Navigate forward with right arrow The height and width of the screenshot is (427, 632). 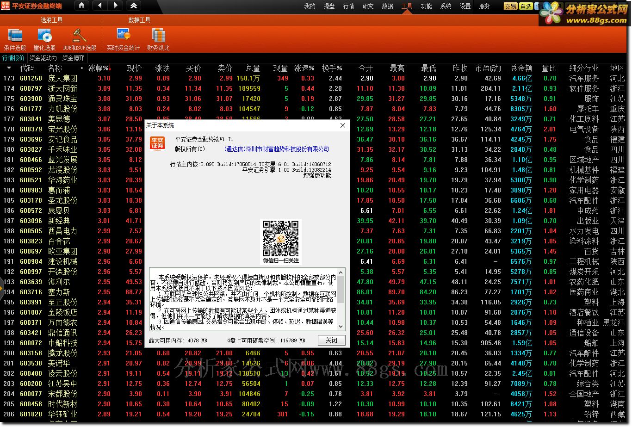pyautogui.click(x=116, y=6)
